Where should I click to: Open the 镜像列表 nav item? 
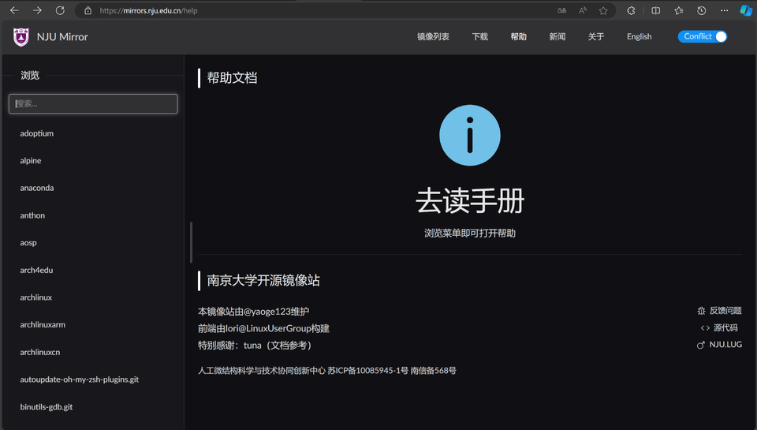tap(433, 37)
